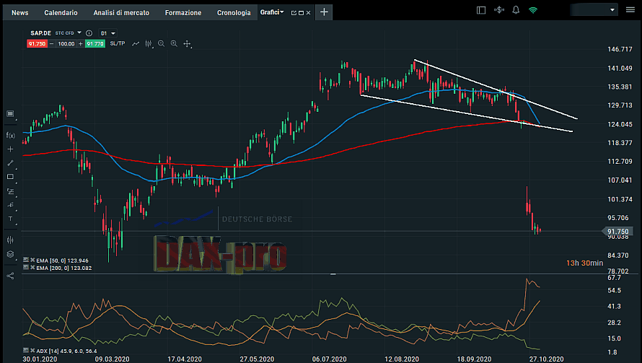The image size is (642, 363).
Task: Detach the Grafici panel into new window
Action: (x=294, y=13)
